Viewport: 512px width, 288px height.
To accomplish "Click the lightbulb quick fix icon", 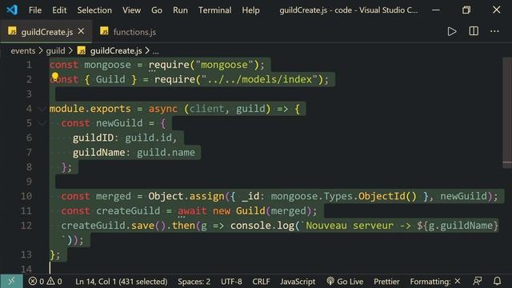I will (x=55, y=77).
